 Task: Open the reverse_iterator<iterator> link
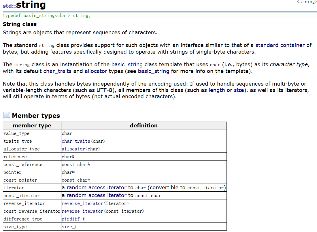click(95, 203)
